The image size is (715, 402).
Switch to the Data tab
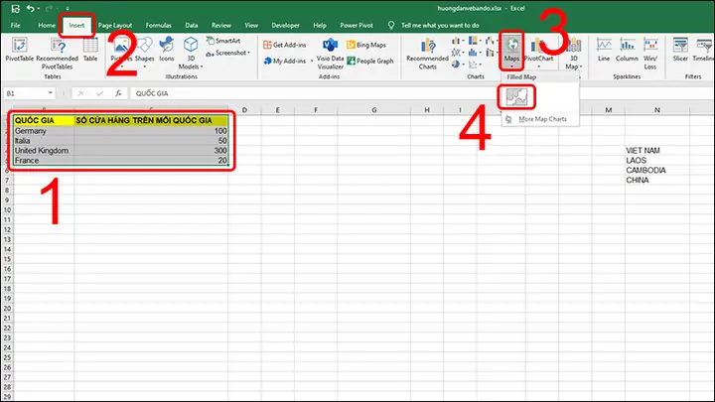pos(192,25)
